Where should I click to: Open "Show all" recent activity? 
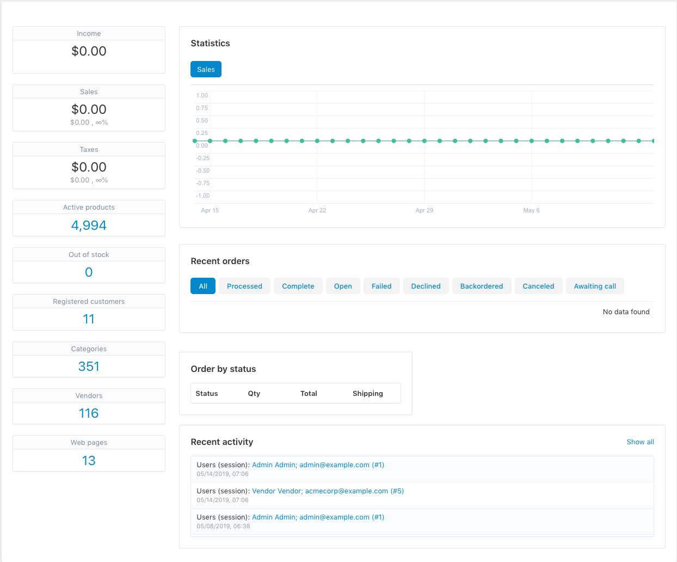(x=640, y=442)
